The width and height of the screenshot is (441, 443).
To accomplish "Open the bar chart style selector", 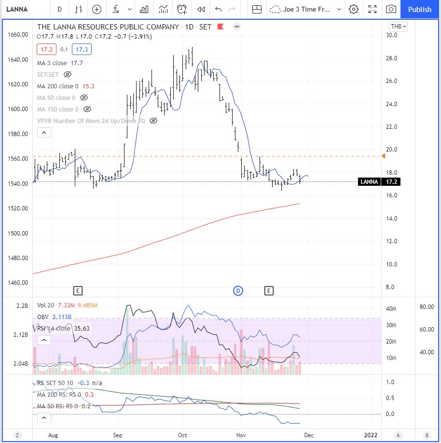I will [79, 9].
